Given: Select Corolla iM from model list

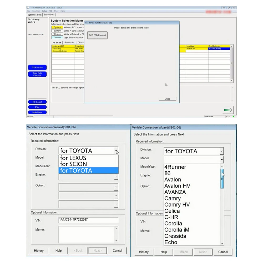Looking at the screenshot, I should click(x=192, y=230).
